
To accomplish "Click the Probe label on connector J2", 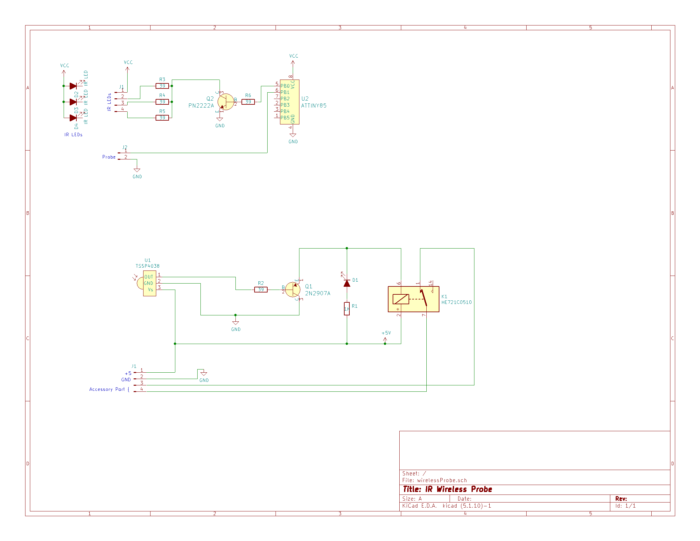I will click(109, 157).
